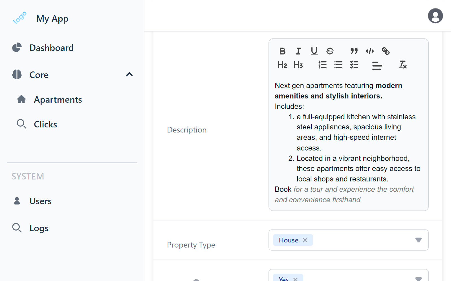The image size is (451, 281).
Task: Open the Property Type dropdown
Action: pyautogui.click(x=418, y=240)
